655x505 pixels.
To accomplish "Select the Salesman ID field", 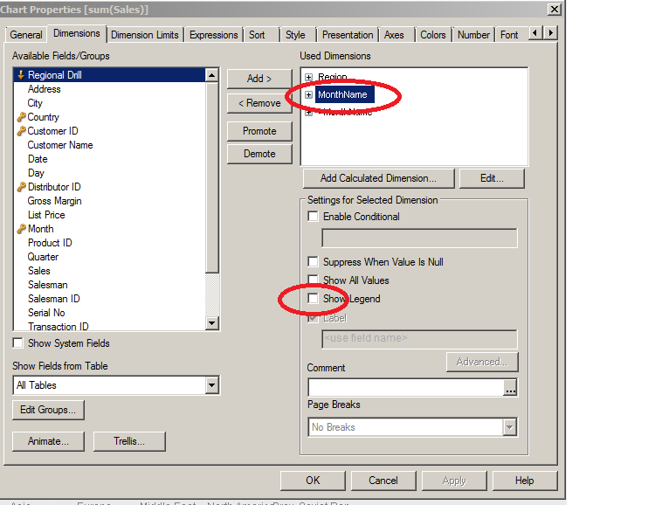I will [53, 299].
